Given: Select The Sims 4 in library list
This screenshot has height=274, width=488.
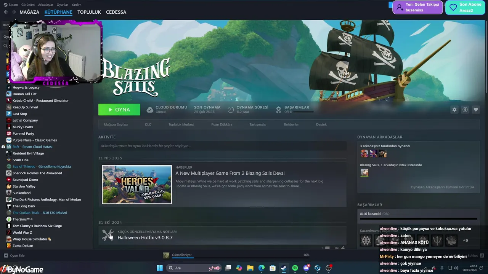Looking at the screenshot, I should 22,219.
